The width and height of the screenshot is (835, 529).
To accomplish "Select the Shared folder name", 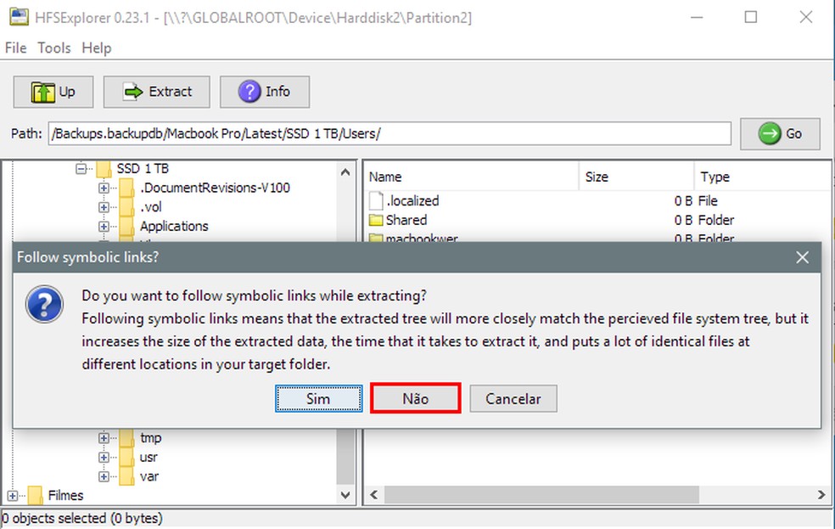I will (406, 220).
